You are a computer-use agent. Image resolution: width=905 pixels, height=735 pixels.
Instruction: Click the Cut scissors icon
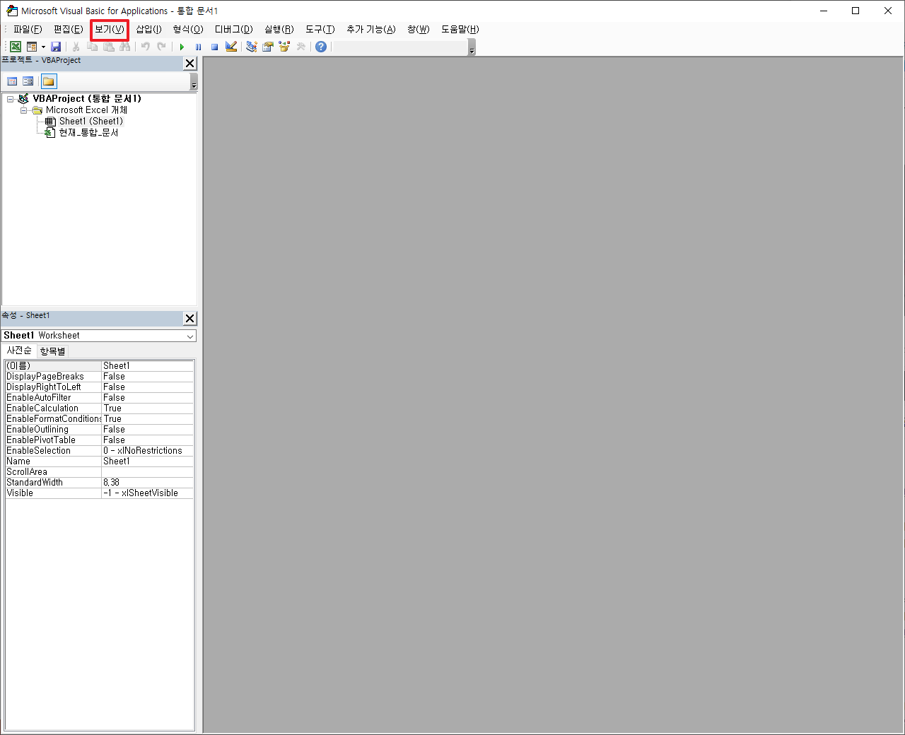(x=76, y=47)
